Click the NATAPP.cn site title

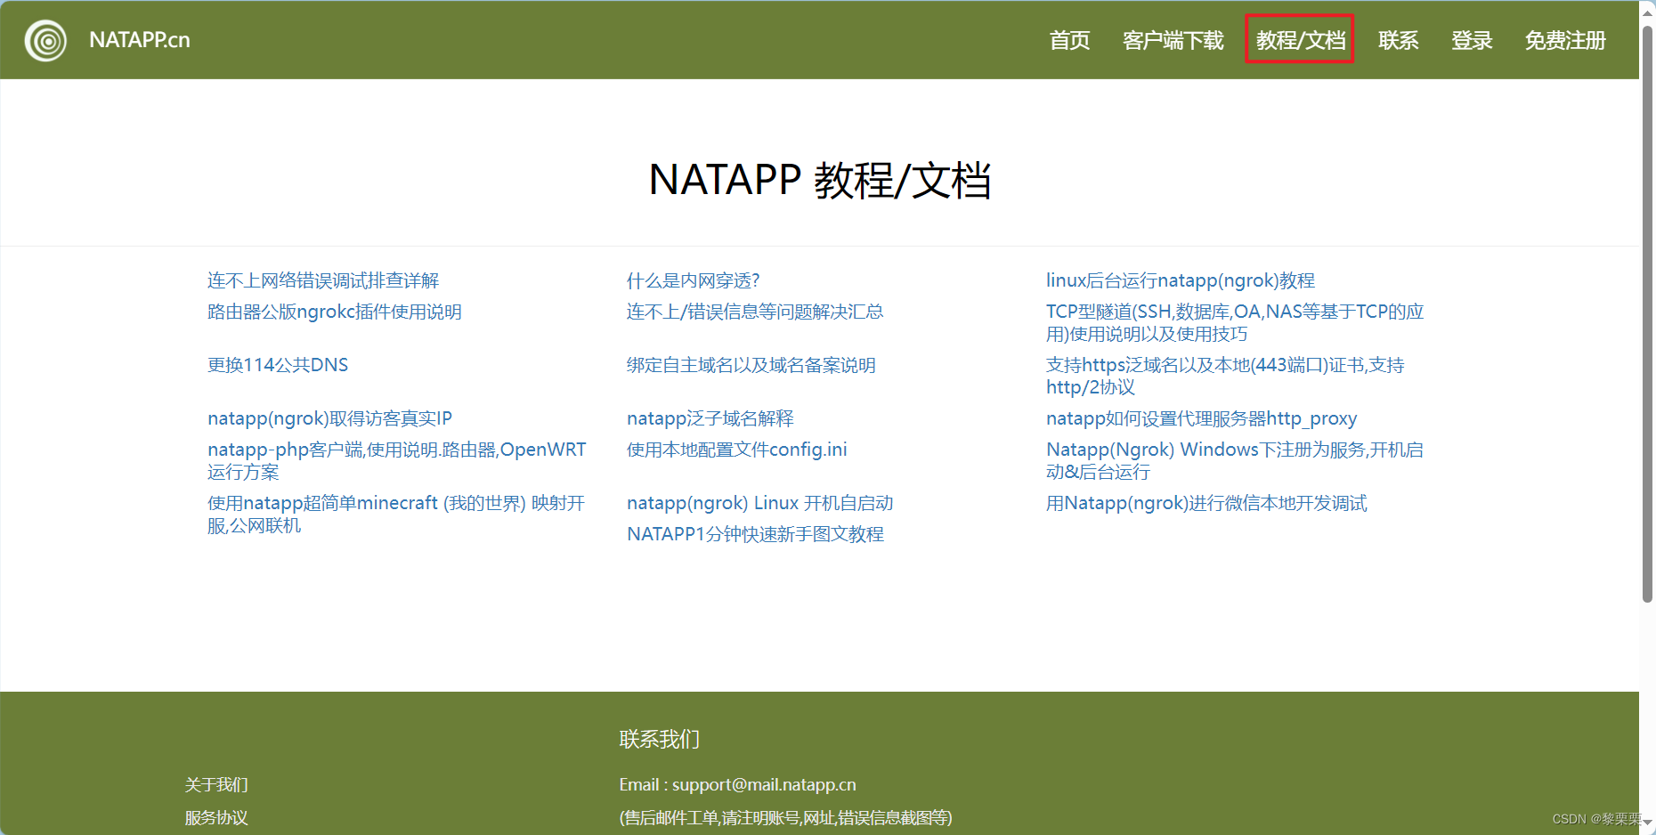[140, 40]
